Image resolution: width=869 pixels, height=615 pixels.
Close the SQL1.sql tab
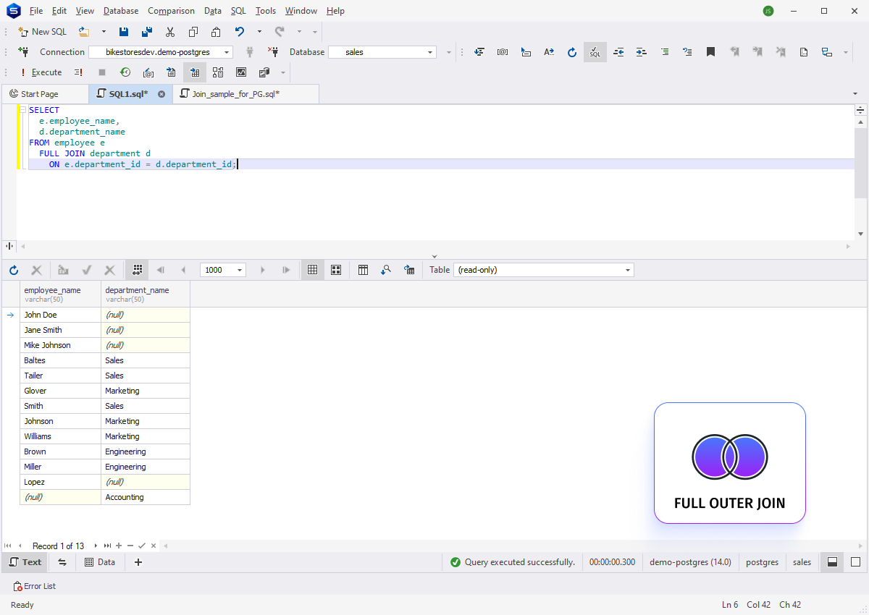point(161,94)
